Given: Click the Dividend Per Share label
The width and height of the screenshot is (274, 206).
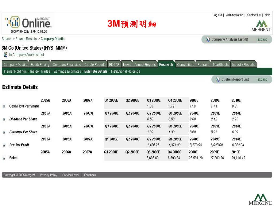Looking at the screenshot, I should point(23,119).
